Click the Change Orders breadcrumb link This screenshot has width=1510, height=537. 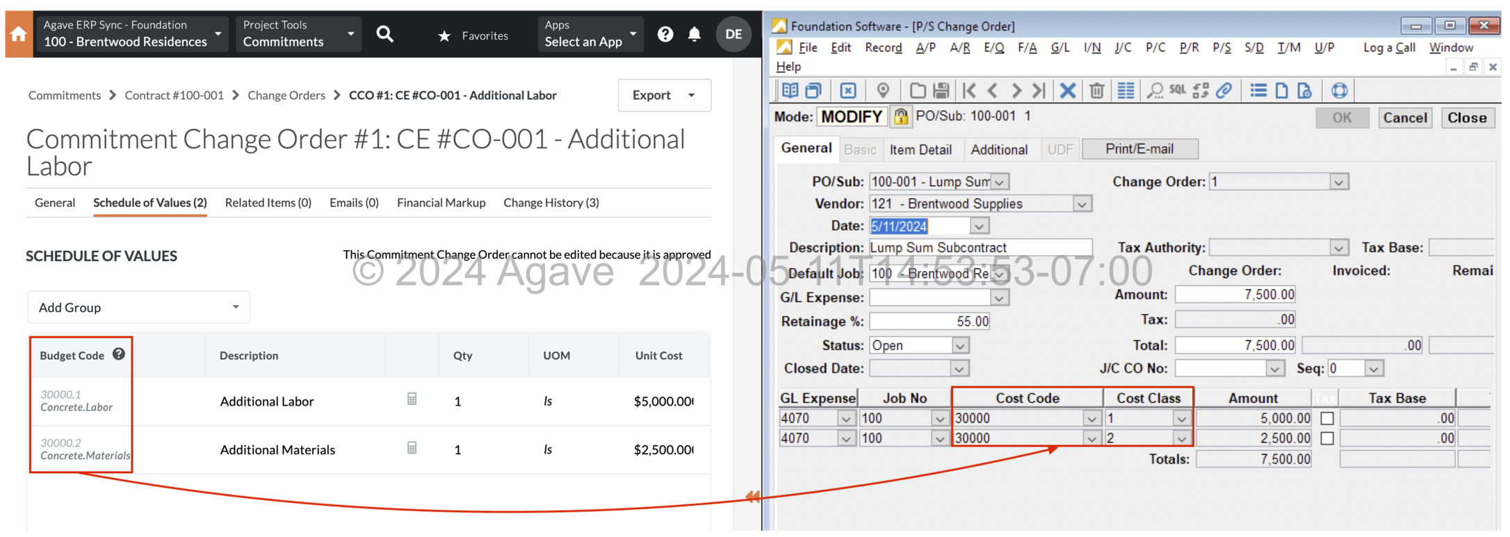(x=286, y=95)
